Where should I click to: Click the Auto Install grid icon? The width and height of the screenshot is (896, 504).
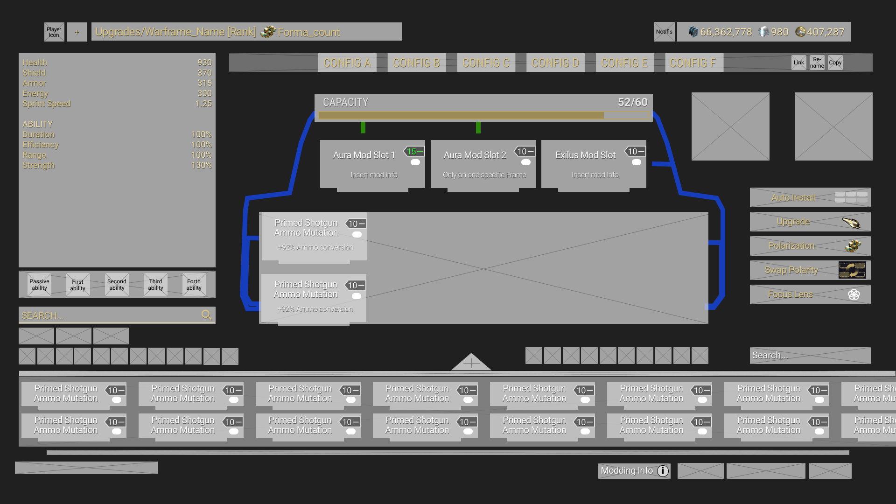851,197
